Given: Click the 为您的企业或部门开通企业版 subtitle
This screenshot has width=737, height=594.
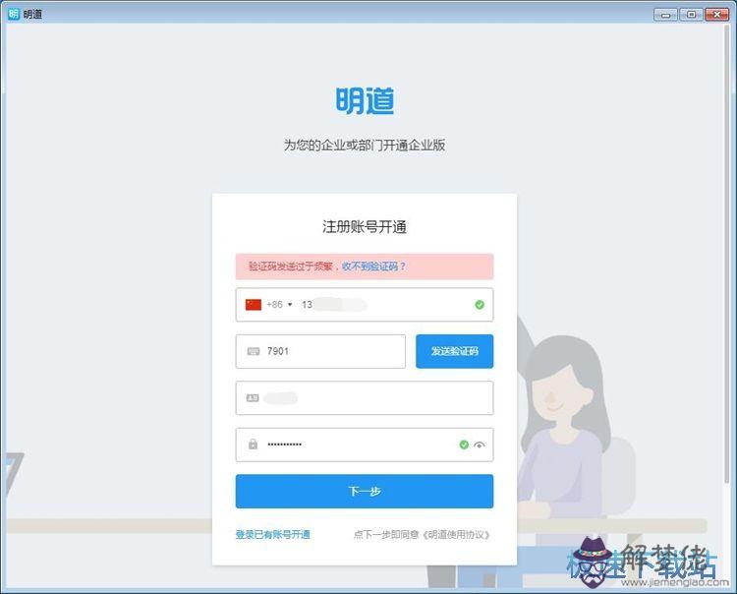Looking at the screenshot, I should click(x=365, y=145).
